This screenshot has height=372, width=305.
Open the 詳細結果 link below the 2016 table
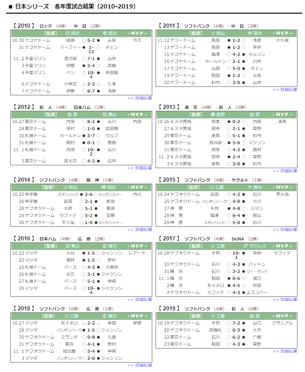[140, 299]
